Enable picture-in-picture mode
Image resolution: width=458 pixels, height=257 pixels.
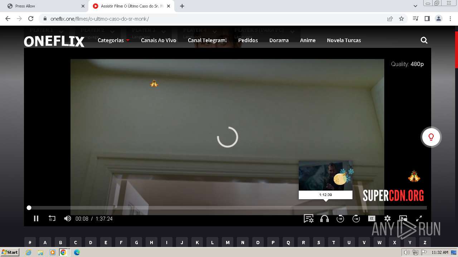(403, 218)
